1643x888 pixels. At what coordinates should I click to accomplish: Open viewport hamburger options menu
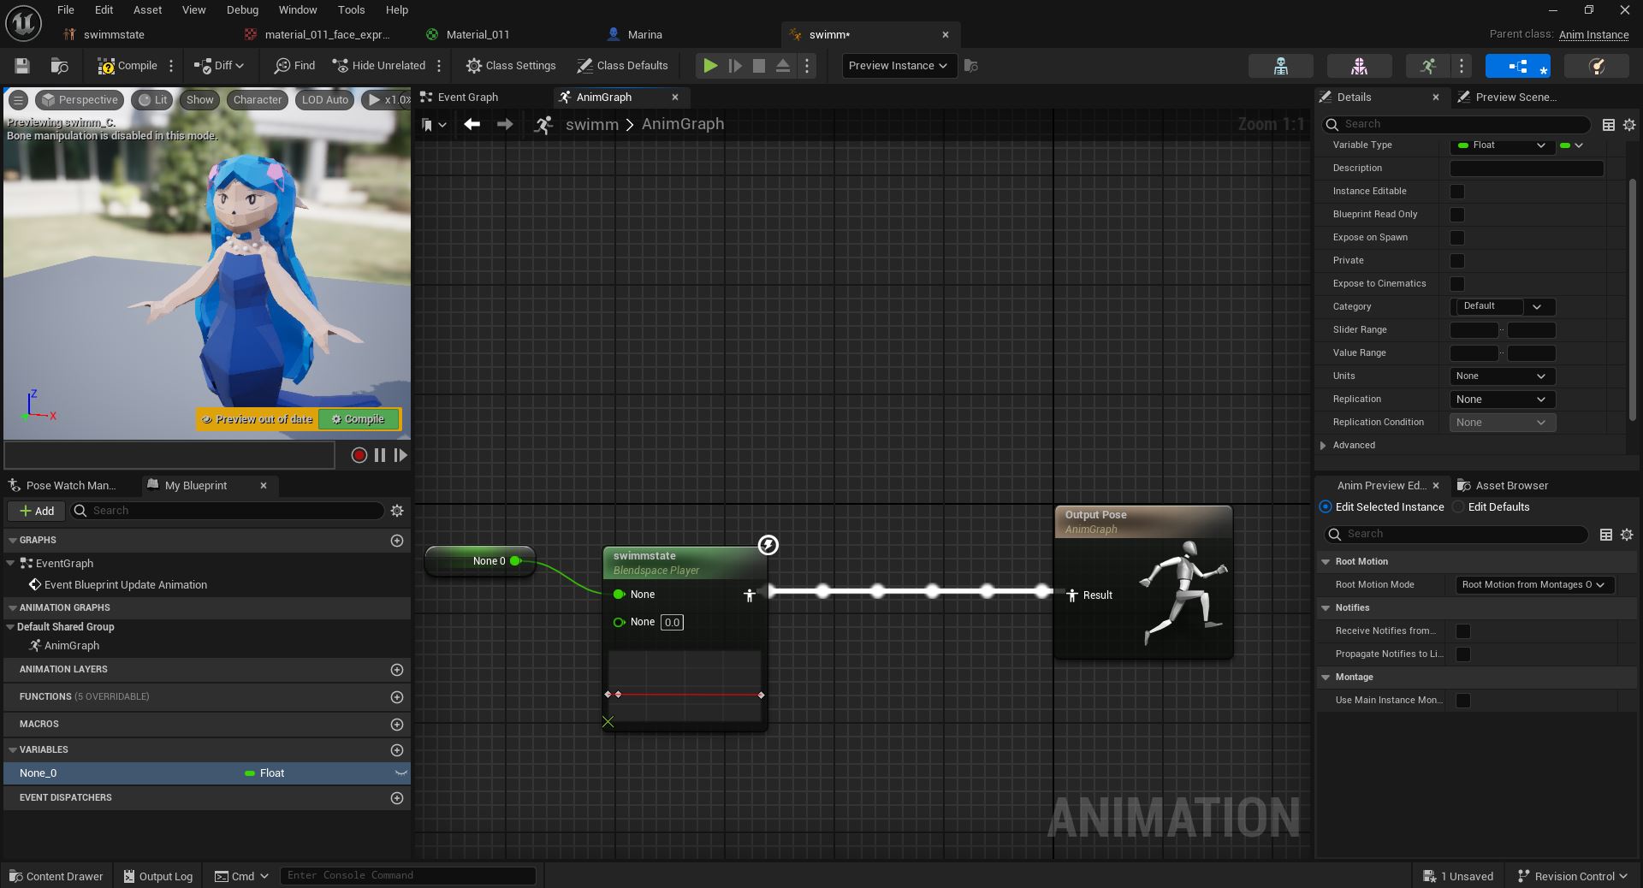[18, 100]
